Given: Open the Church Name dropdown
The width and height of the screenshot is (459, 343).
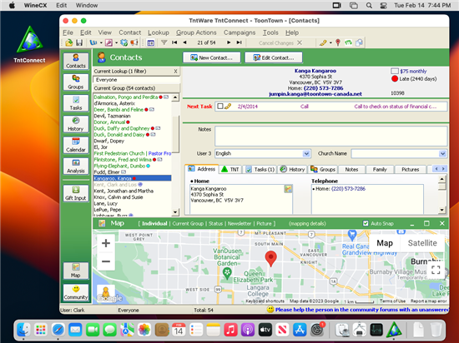Looking at the screenshot, I should [x=442, y=153].
